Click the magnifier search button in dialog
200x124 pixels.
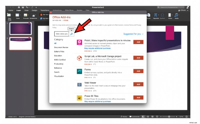[x=71, y=34]
